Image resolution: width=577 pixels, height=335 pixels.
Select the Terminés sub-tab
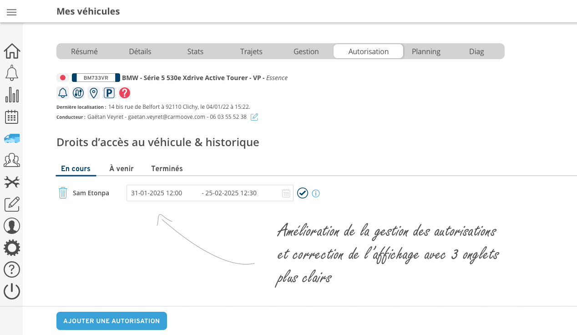point(167,168)
